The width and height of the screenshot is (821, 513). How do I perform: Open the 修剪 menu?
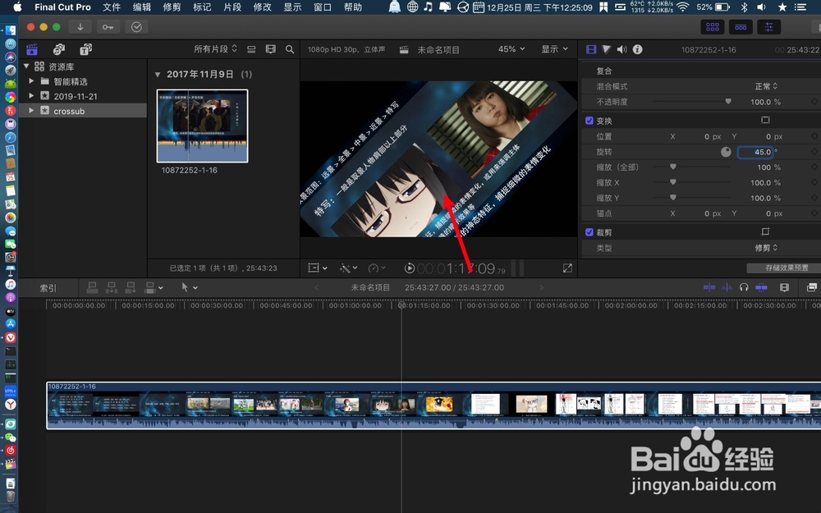pyautogui.click(x=172, y=7)
